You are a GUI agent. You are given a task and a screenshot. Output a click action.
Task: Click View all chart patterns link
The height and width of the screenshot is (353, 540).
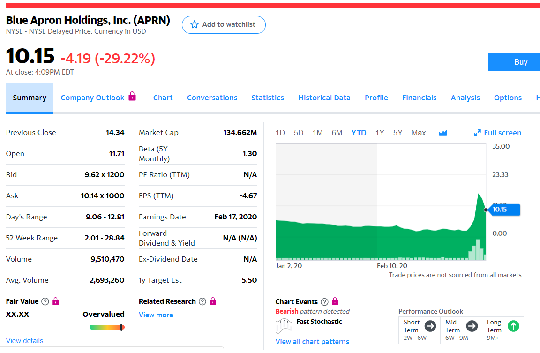click(312, 342)
